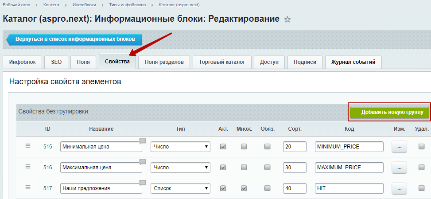Edit name field Наши предложения

(x=101, y=188)
